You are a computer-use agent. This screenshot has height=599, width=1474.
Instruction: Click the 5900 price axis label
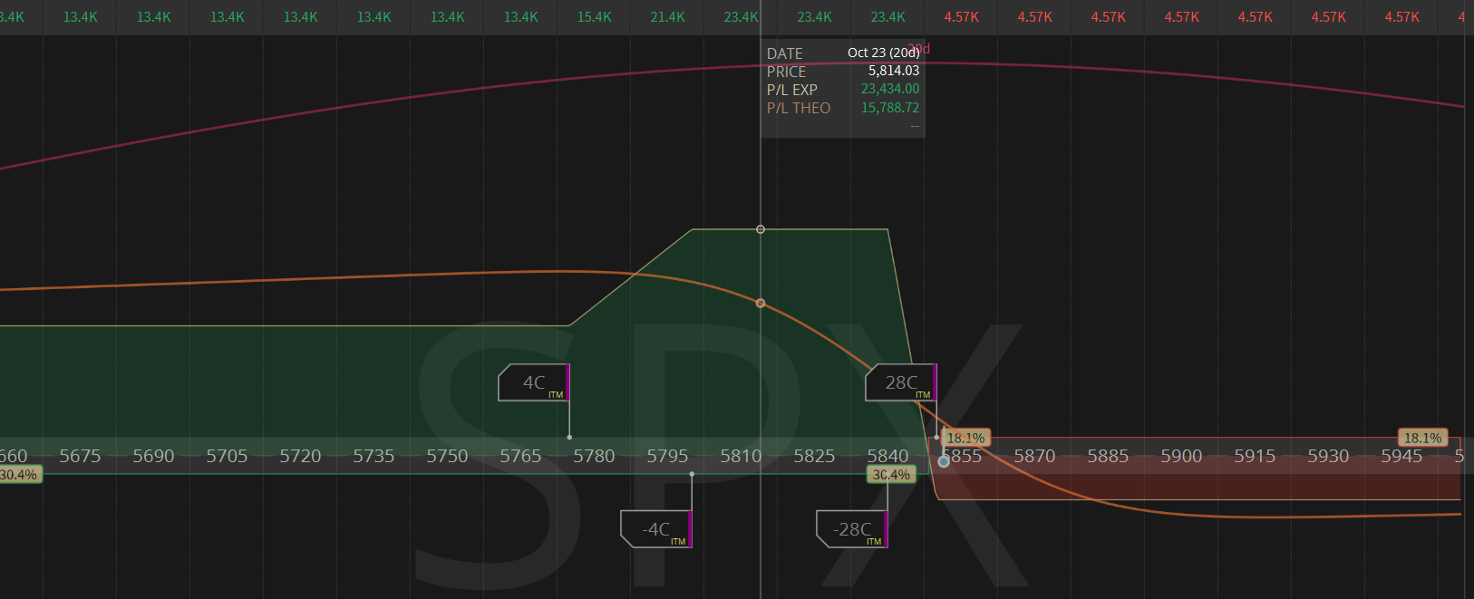1182,456
